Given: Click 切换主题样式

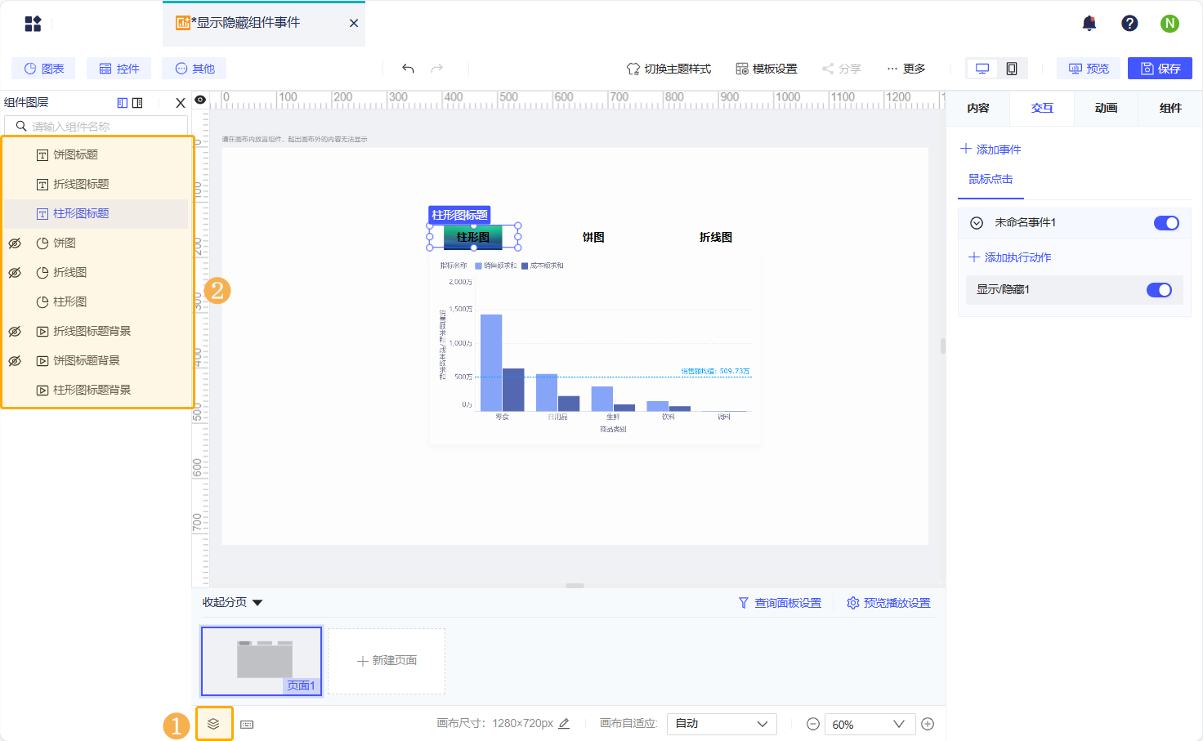Looking at the screenshot, I should (x=669, y=69).
